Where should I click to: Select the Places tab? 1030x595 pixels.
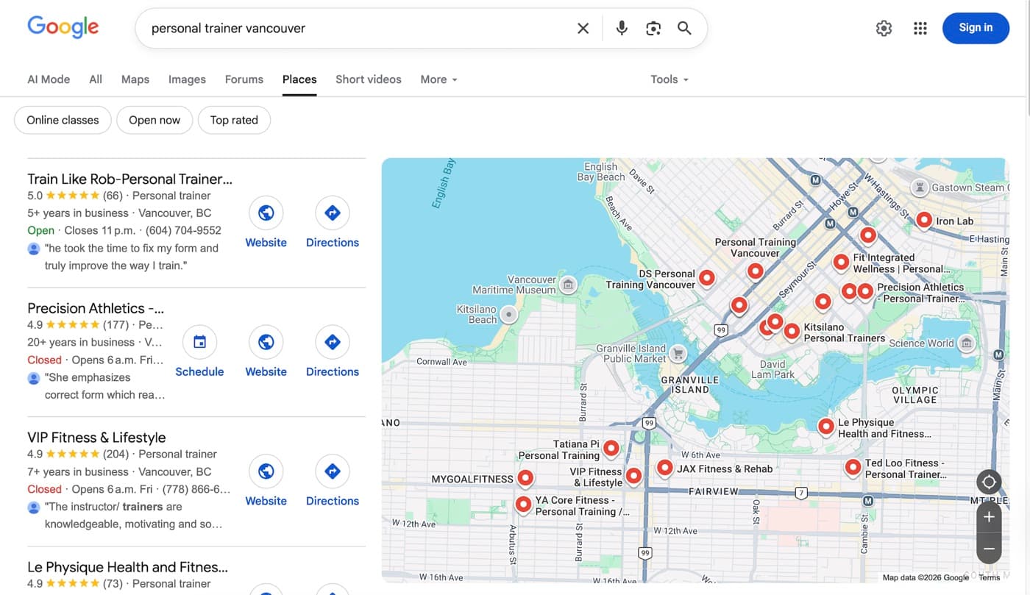tap(299, 79)
